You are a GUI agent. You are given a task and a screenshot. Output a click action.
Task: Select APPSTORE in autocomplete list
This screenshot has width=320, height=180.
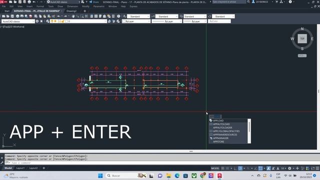(x=228, y=141)
